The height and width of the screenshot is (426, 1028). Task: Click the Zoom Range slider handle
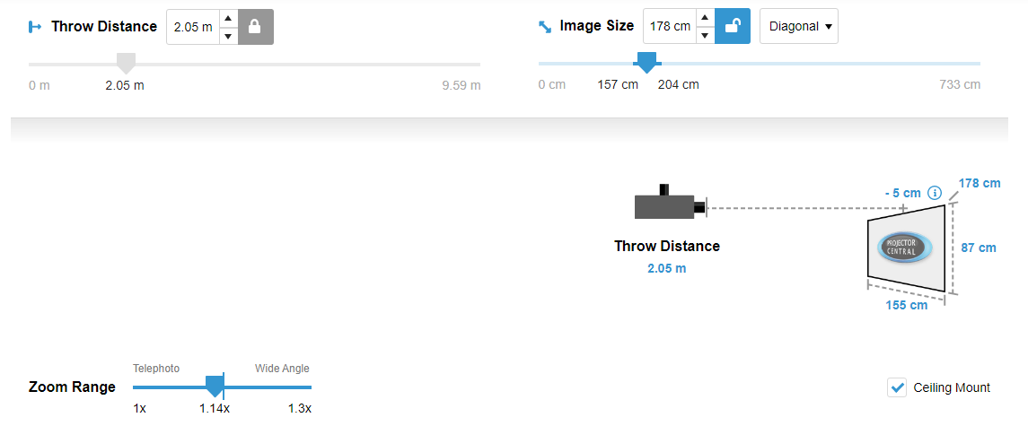tap(215, 387)
